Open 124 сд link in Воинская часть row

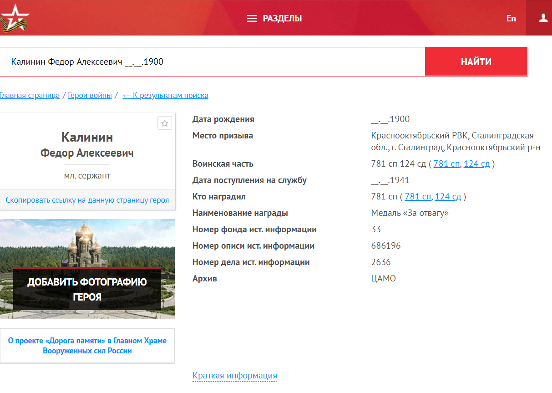pyautogui.click(x=476, y=164)
